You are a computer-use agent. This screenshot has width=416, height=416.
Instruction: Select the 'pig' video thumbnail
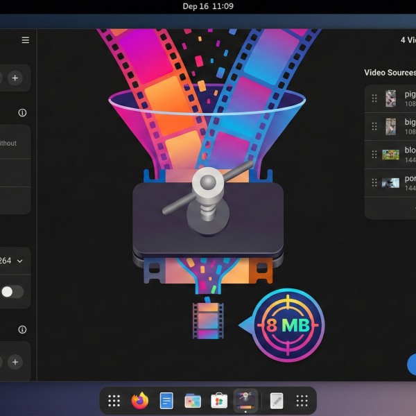tap(391, 98)
